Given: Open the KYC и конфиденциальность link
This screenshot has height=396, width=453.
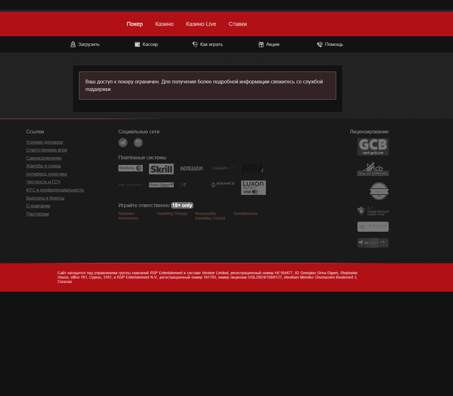Looking at the screenshot, I should coord(55,190).
